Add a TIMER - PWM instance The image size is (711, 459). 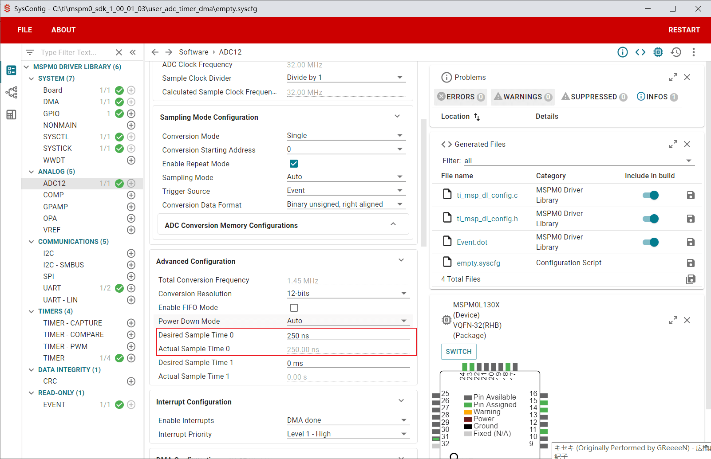coord(131,346)
